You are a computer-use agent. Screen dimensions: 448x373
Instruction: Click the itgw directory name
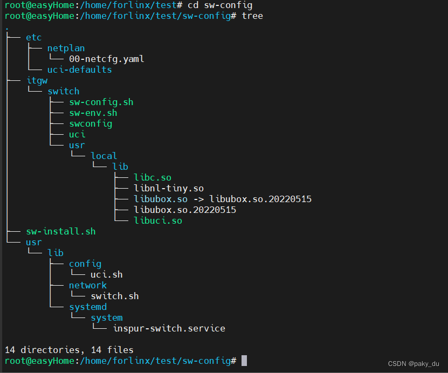click(x=37, y=80)
